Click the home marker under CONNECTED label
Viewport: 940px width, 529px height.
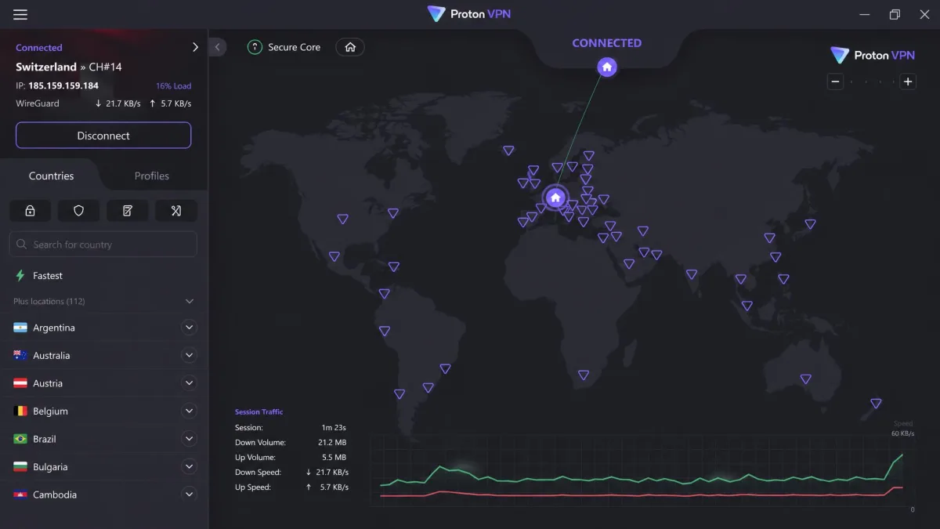click(x=607, y=67)
